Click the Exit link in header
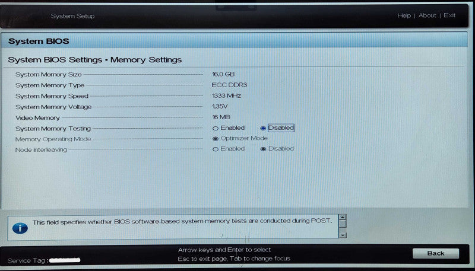This screenshot has height=271, width=475. point(449,15)
